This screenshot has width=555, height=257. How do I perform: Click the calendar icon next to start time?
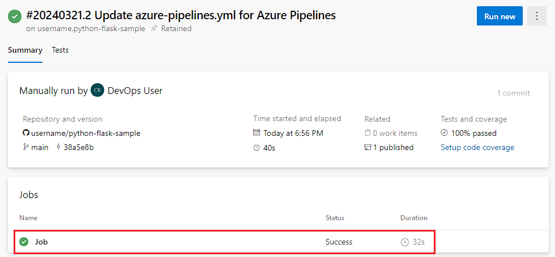click(x=257, y=134)
